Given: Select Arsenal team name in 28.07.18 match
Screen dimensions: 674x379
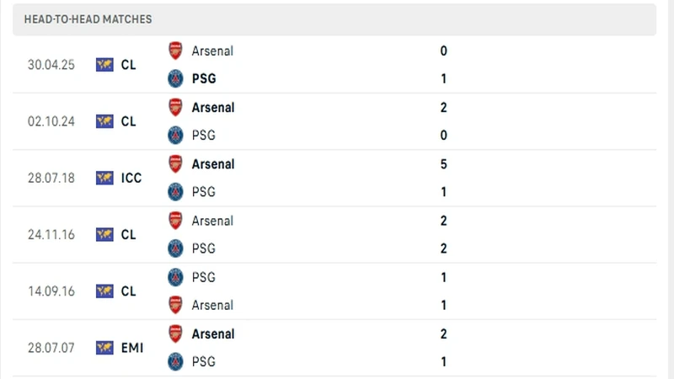Looking at the screenshot, I should [213, 164].
